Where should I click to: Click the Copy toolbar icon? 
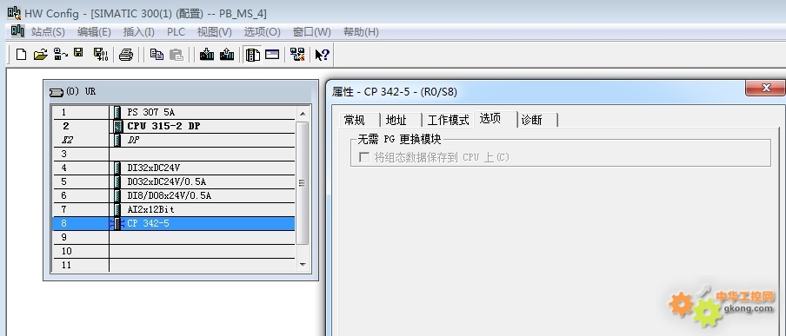[x=157, y=54]
